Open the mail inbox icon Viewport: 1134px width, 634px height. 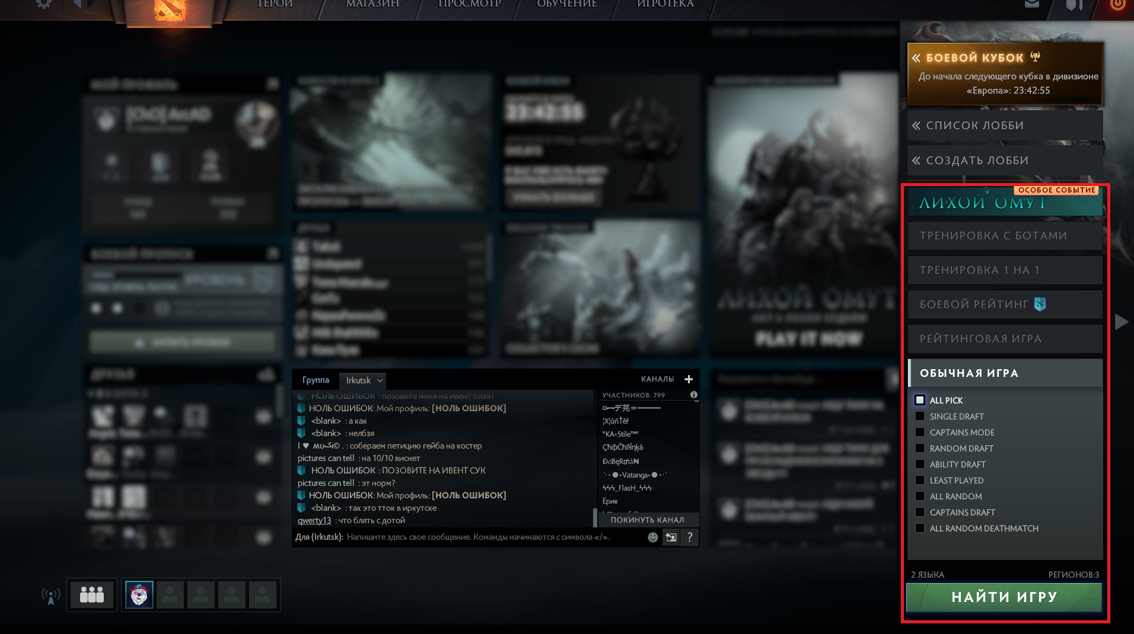coord(1032,4)
